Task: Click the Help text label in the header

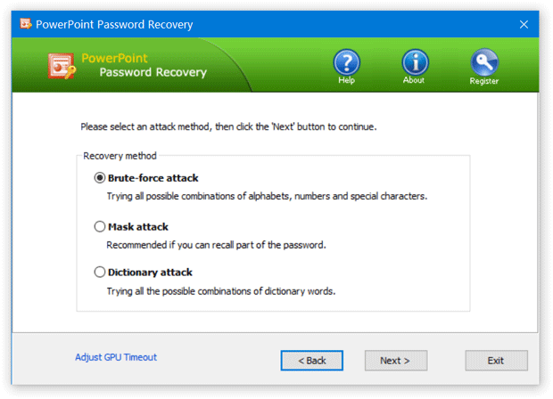Action: point(346,80)
